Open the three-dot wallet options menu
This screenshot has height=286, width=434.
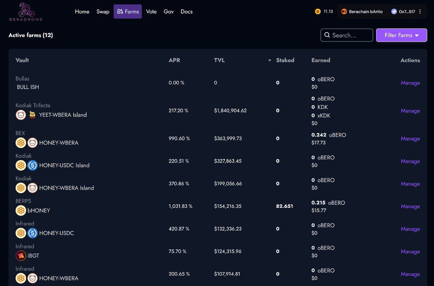coord(420,12)
